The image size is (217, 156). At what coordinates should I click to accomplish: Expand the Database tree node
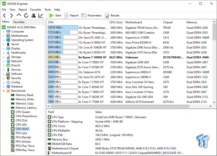(x=3, y=87)
